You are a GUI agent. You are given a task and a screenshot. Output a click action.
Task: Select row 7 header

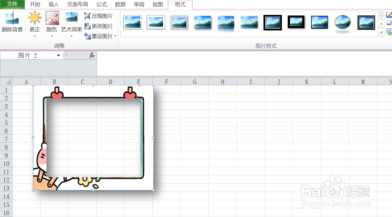tap(6, 139)
